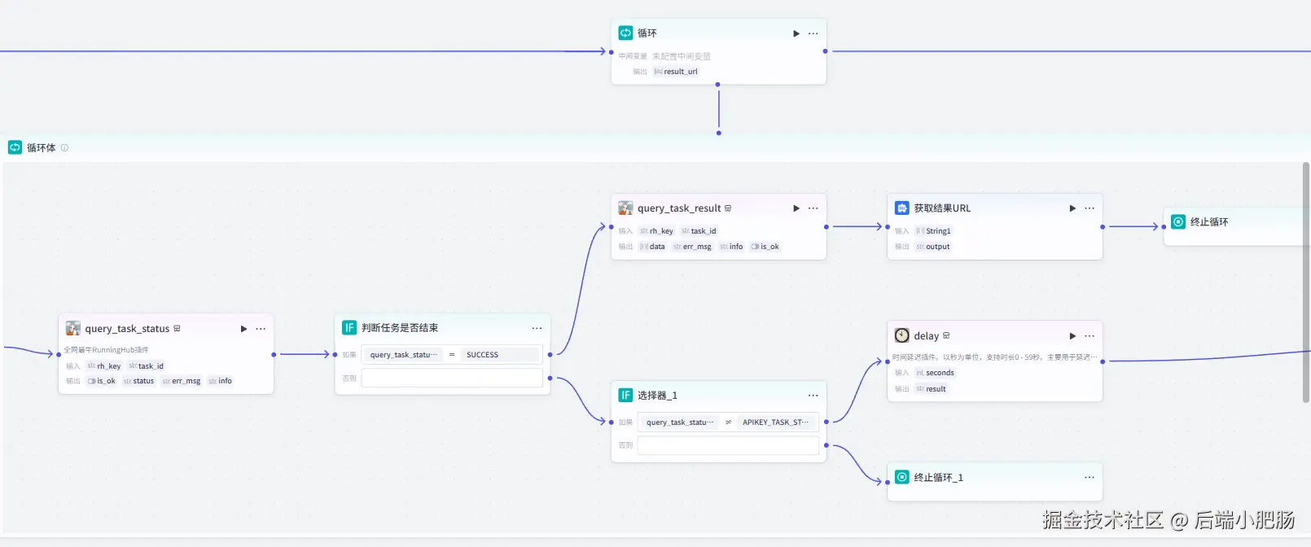Click the vertical scrollbar of 循环体
Viewport: 1311px width, 547px height.
(x=1306, y=282)
